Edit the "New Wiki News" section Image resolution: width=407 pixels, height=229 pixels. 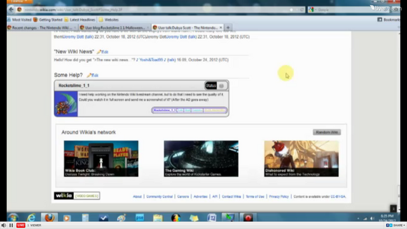(x=102, y=52)
